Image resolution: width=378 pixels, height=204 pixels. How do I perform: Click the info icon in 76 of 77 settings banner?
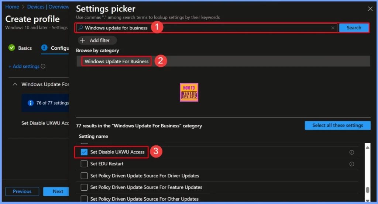pos(31,103)
